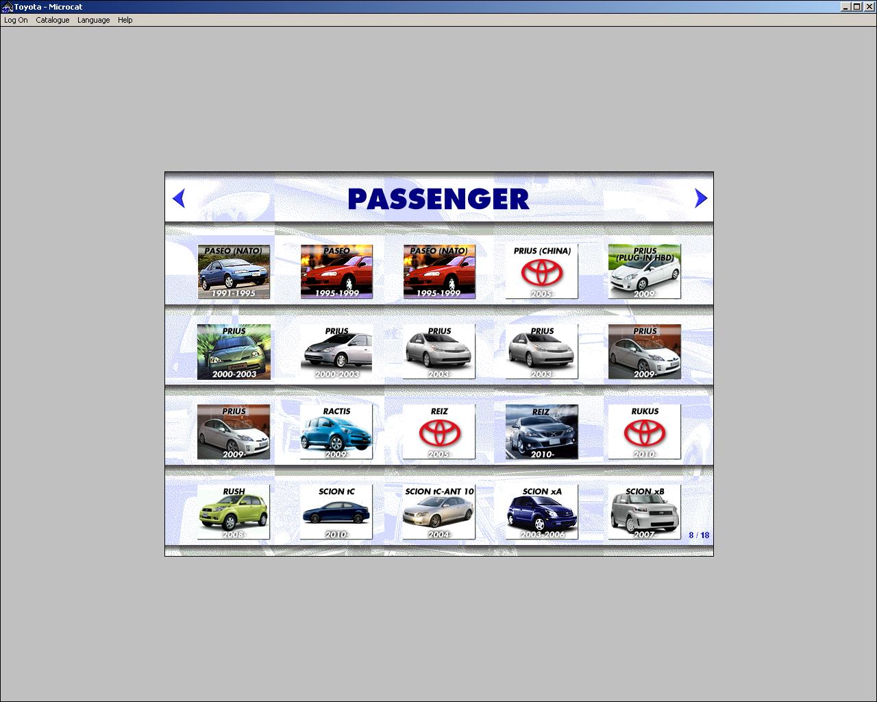Select the red PASEO (NATO) 1995-1999 model
Image resolution: width=877 pixels, height=702 pixels.
coord(439,271)
